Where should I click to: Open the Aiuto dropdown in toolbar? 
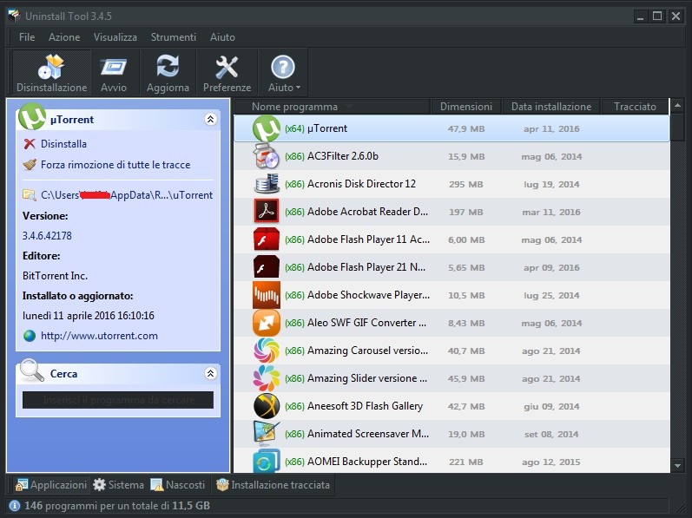[283, 73]
